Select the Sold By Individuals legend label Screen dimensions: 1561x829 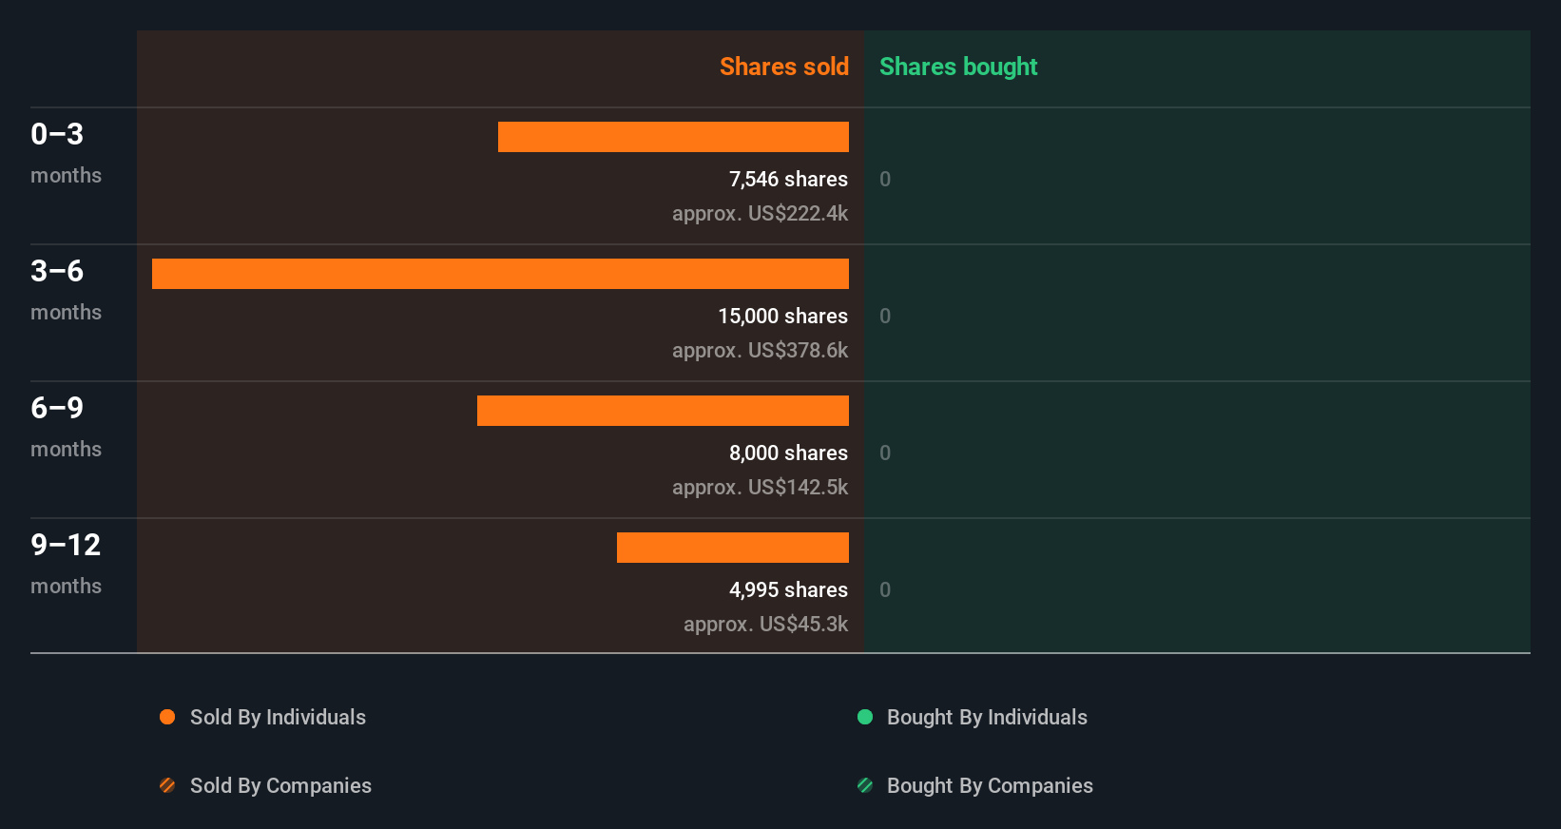278,717
